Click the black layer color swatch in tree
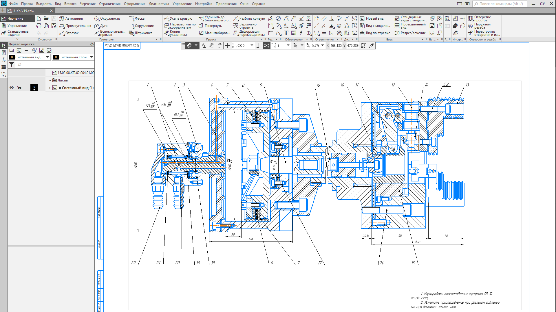This screenshot has width=556, height=312. point(34,88)
